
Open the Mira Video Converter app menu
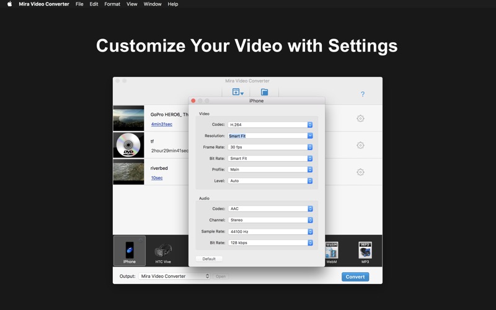point(43,4)
